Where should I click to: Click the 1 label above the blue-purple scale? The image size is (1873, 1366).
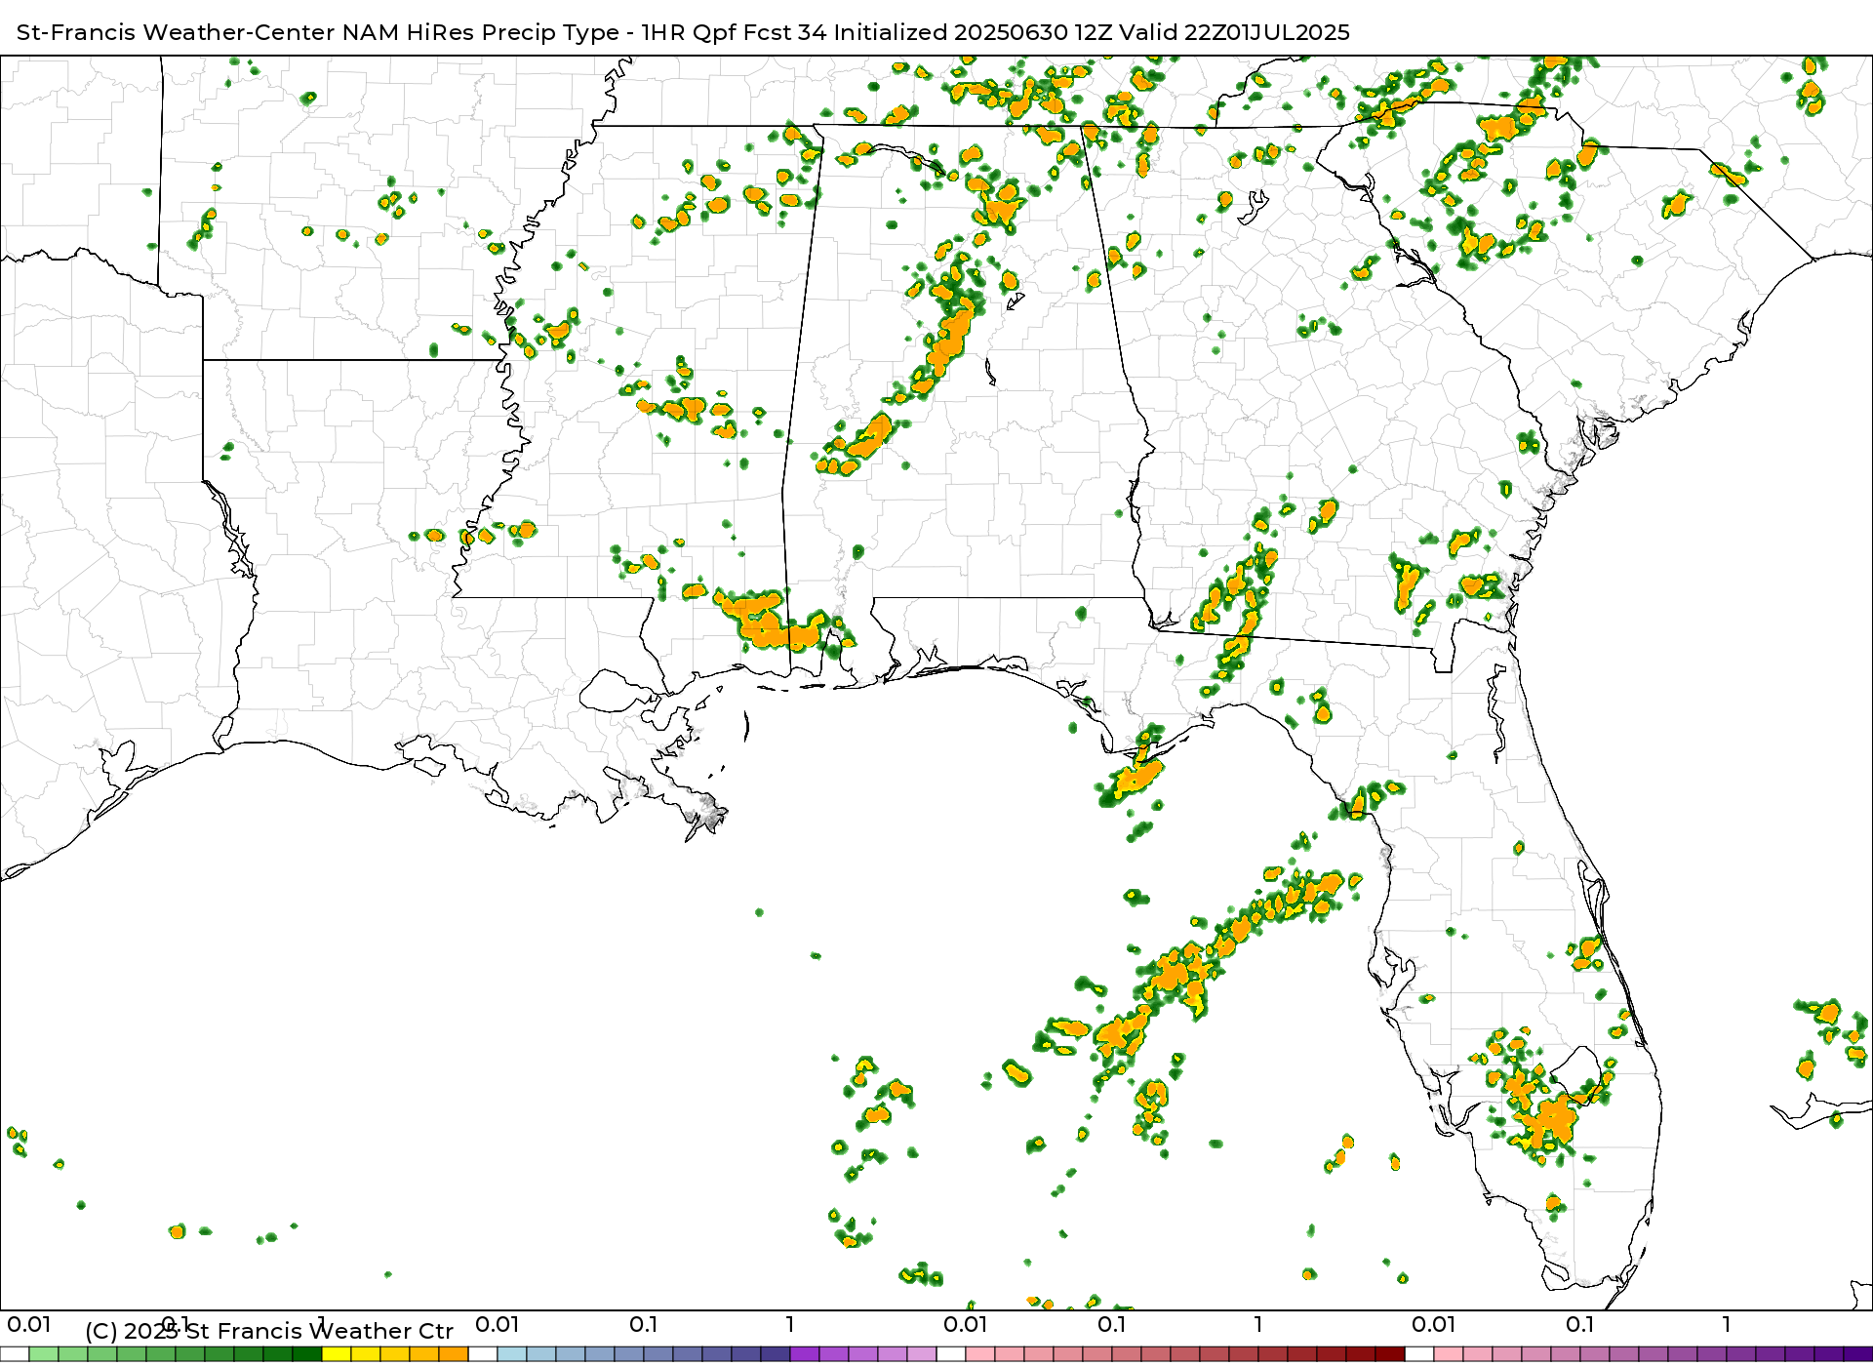pos(790,1324)
